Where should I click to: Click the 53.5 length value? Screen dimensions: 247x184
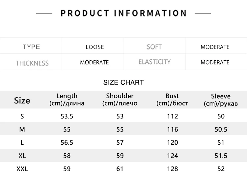tap(67, 116)
